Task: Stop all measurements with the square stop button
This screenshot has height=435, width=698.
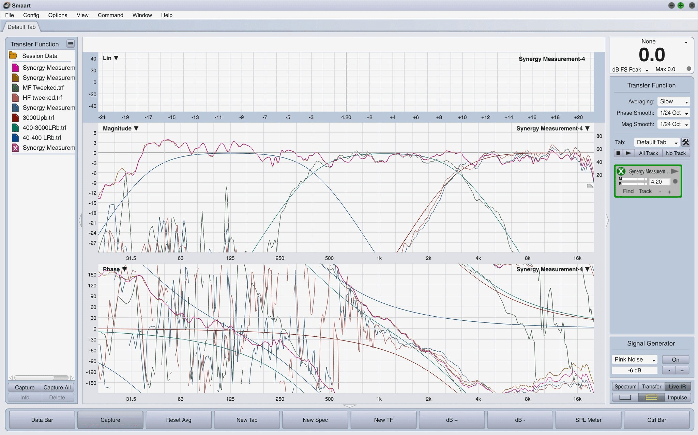Action: coord(619,153)
